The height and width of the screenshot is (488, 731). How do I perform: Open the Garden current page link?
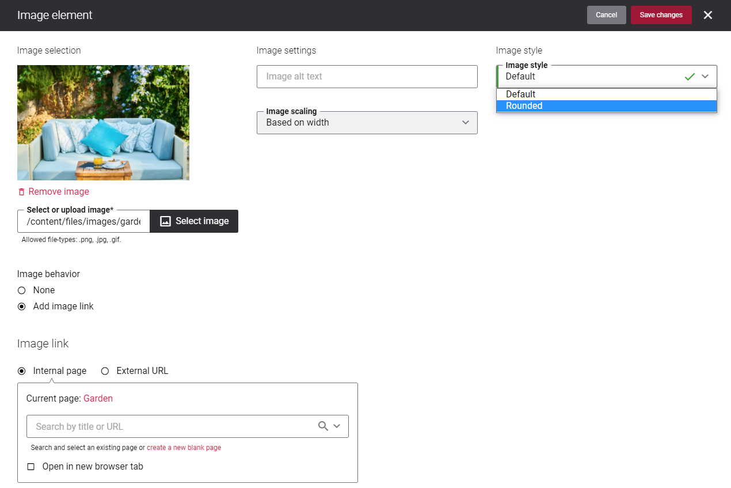(98, 399)
